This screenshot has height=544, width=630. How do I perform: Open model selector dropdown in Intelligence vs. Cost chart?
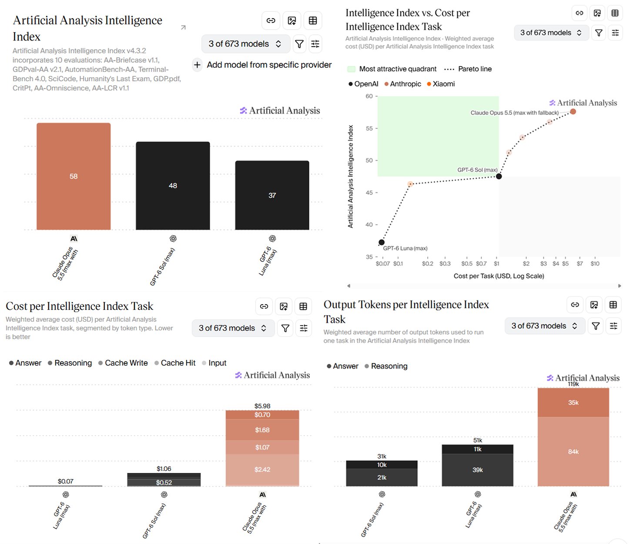click(551, 33)
